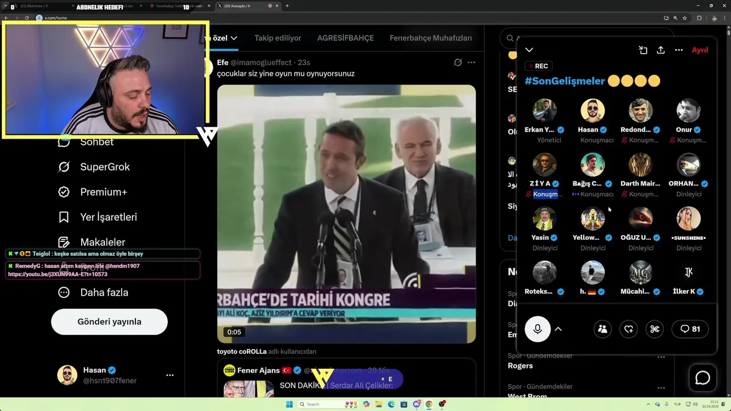Screen dimensions: 731x411
Task: Select Darth Mair... speaker avatar
Action: point(641,165)
